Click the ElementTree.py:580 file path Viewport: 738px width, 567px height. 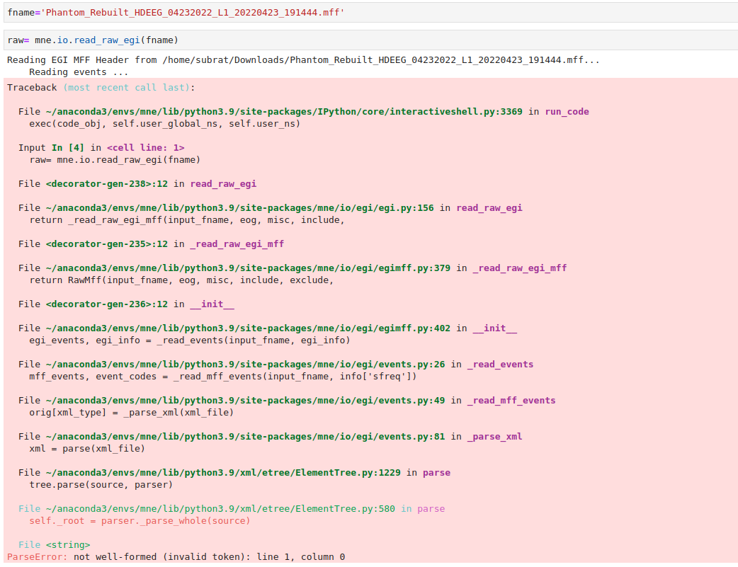coord(220,509)
